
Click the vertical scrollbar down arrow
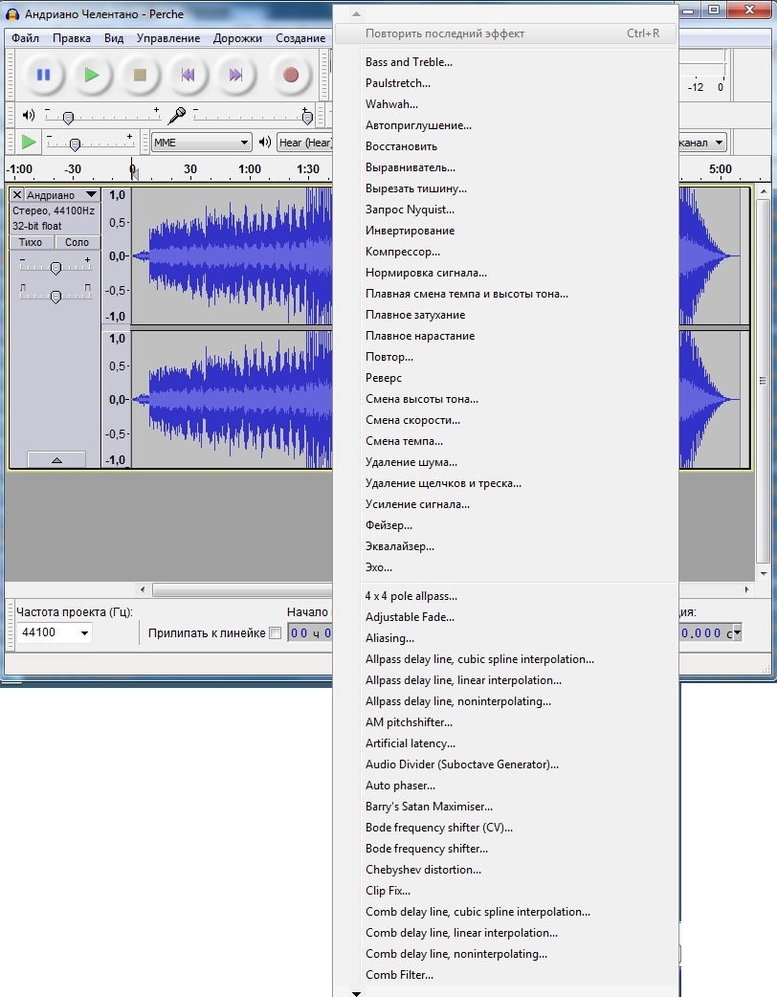point(764,573)
